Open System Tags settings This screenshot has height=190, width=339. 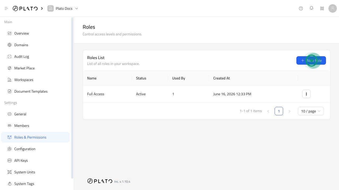pos(35,184)
